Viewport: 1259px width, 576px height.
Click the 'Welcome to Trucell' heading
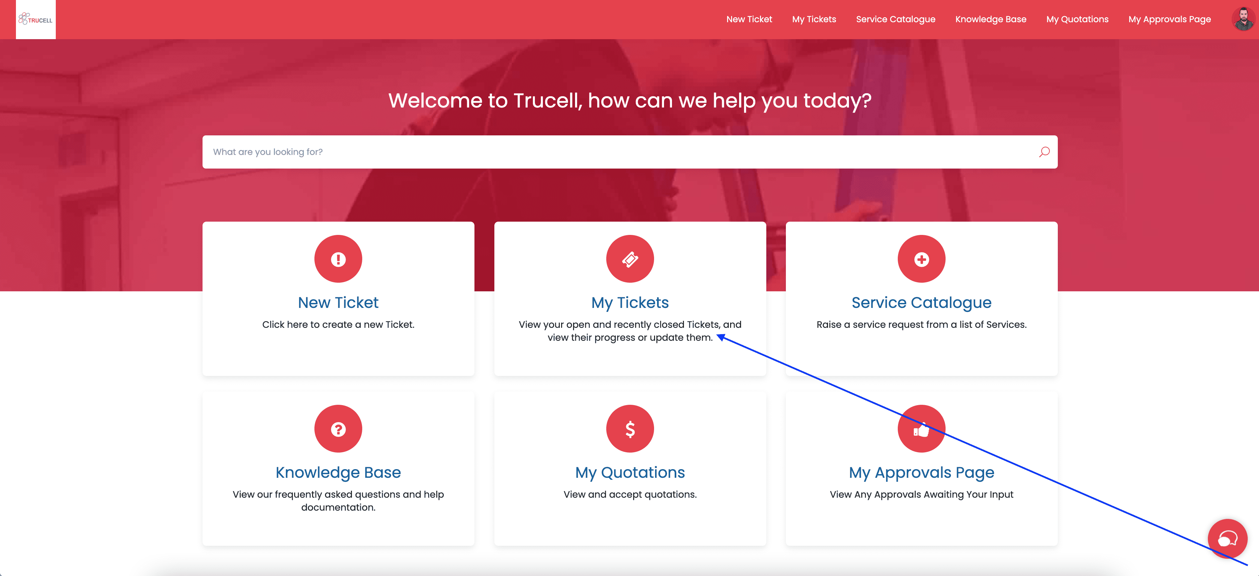(629, 101)
